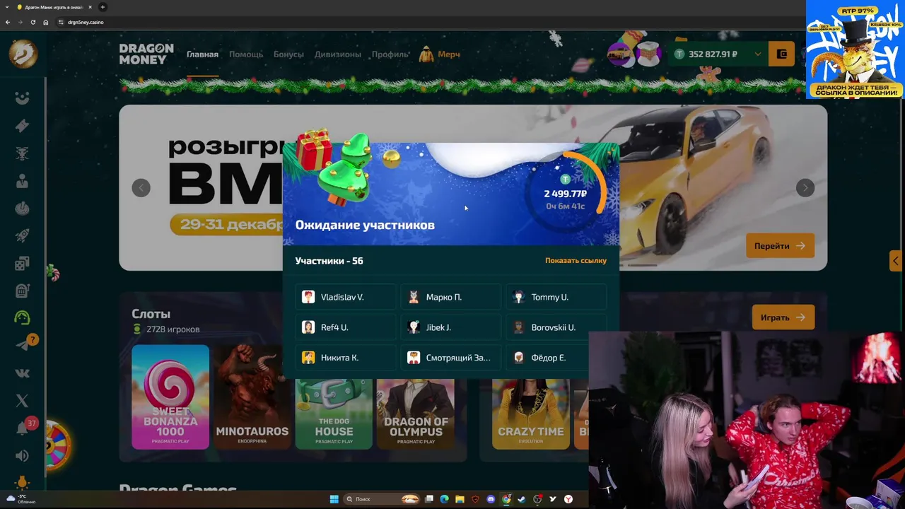Reload the page in browser
The height and width of the screenshot is (509, 905).
point(33,22)
